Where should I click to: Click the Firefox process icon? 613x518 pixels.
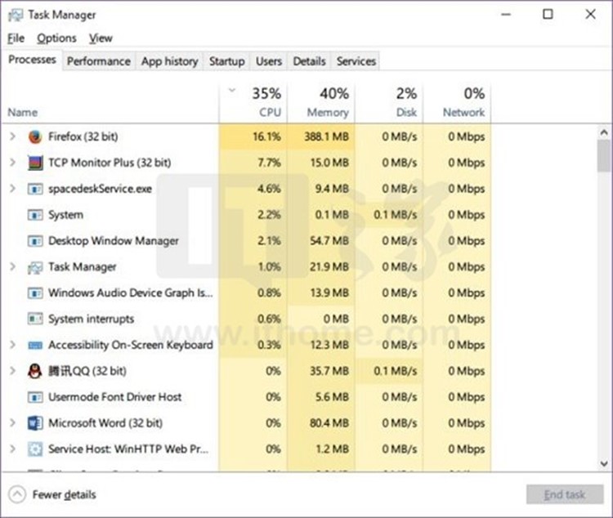[x=35, y=136]
